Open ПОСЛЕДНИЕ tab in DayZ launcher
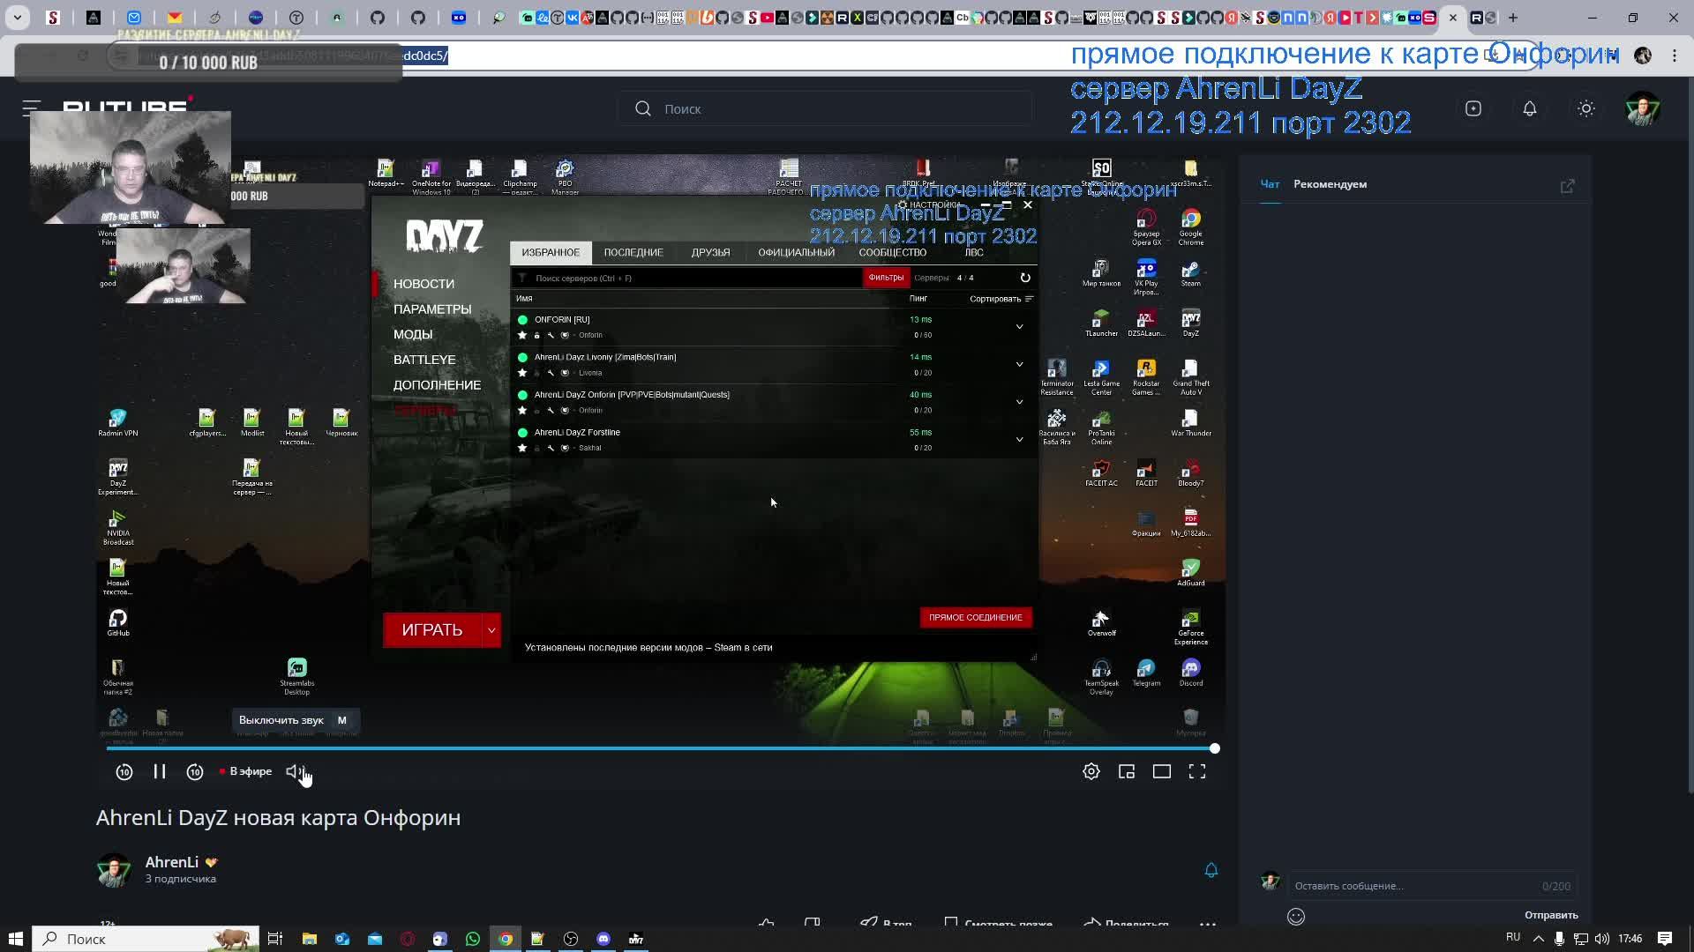This screenshot has width=1694, height=952. coord(633,252)
